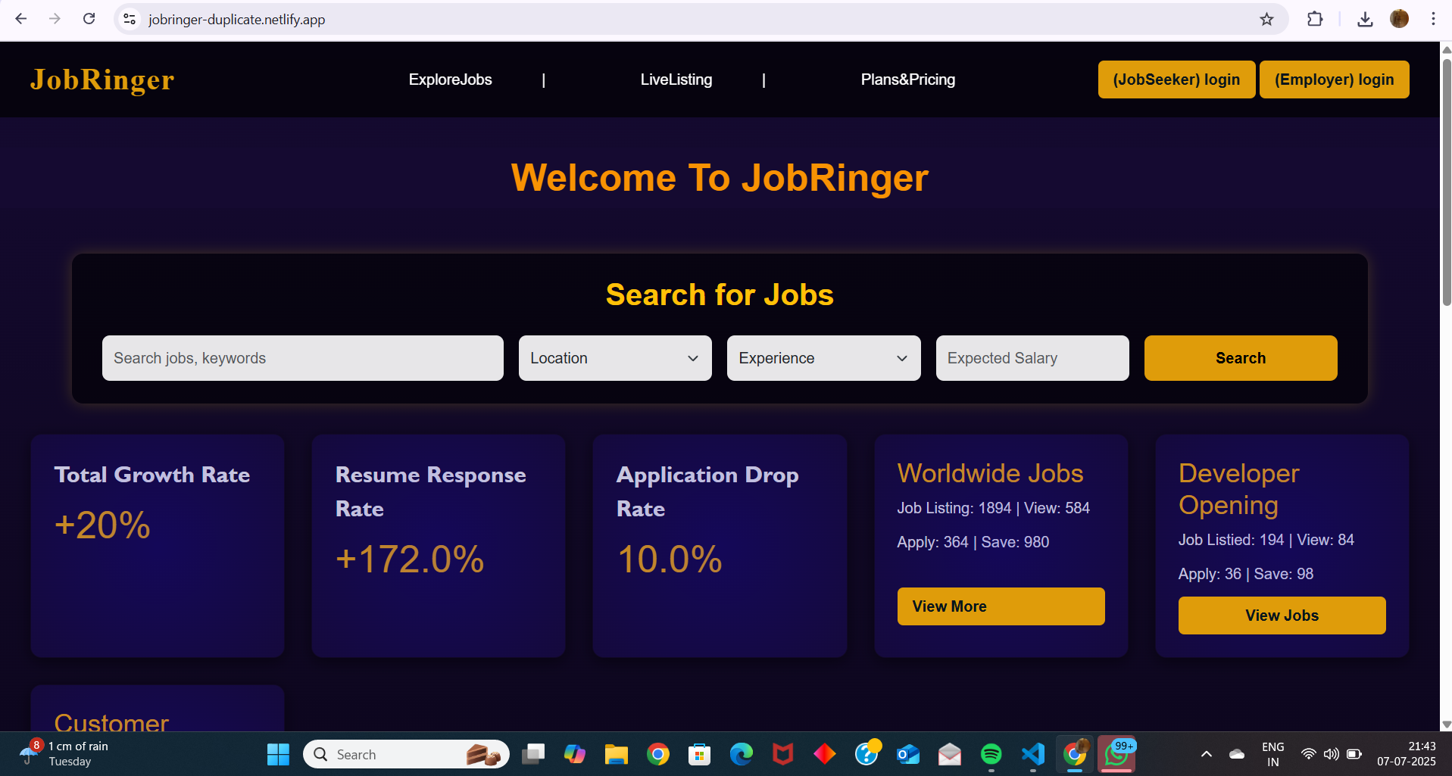1452x776 pixels.
Task: Click the JobRinger logo
Action: 102,79
